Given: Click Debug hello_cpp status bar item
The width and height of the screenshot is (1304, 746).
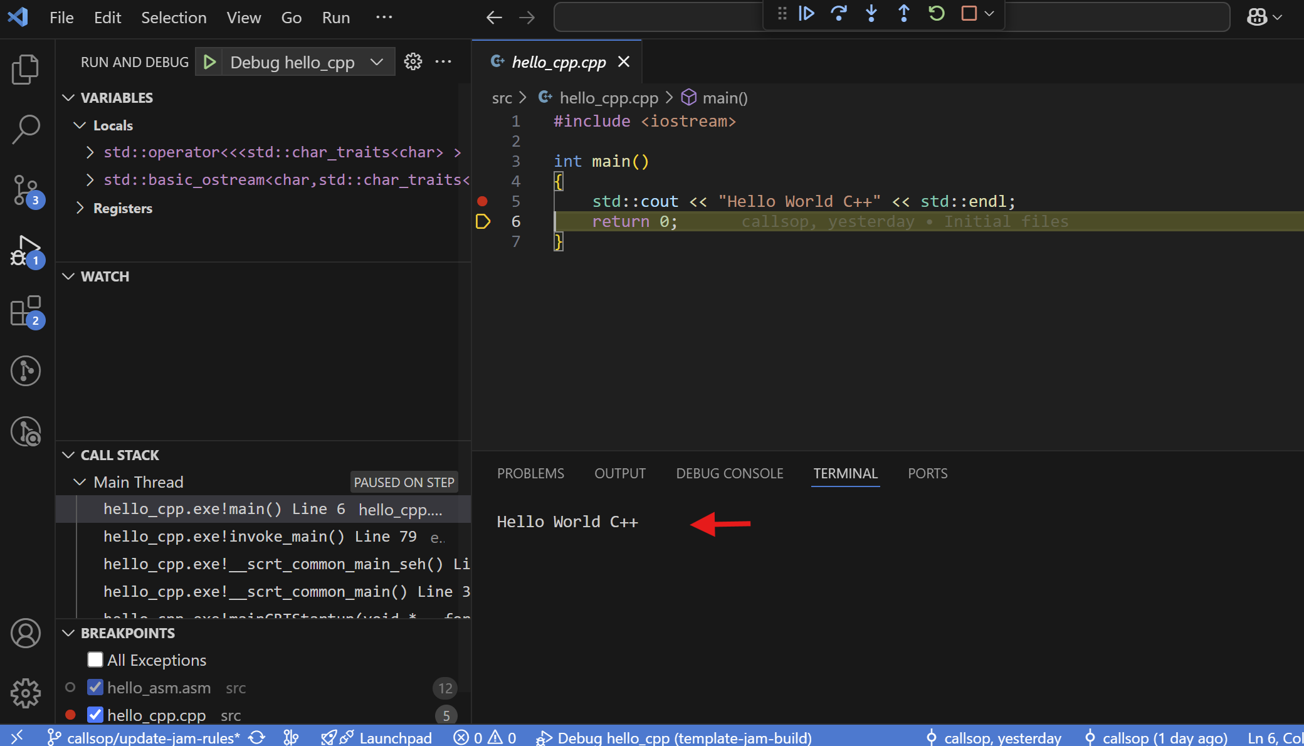Looking at the screenshot, I should 675,738.
